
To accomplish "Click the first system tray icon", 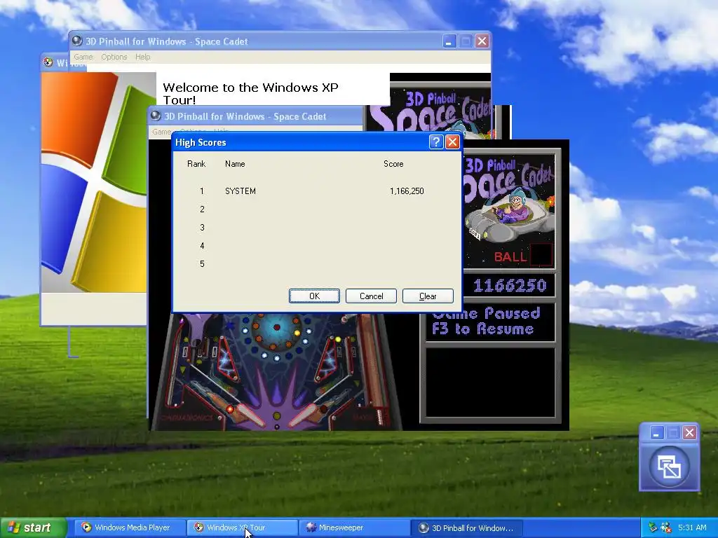I will (x=653, y=527).
